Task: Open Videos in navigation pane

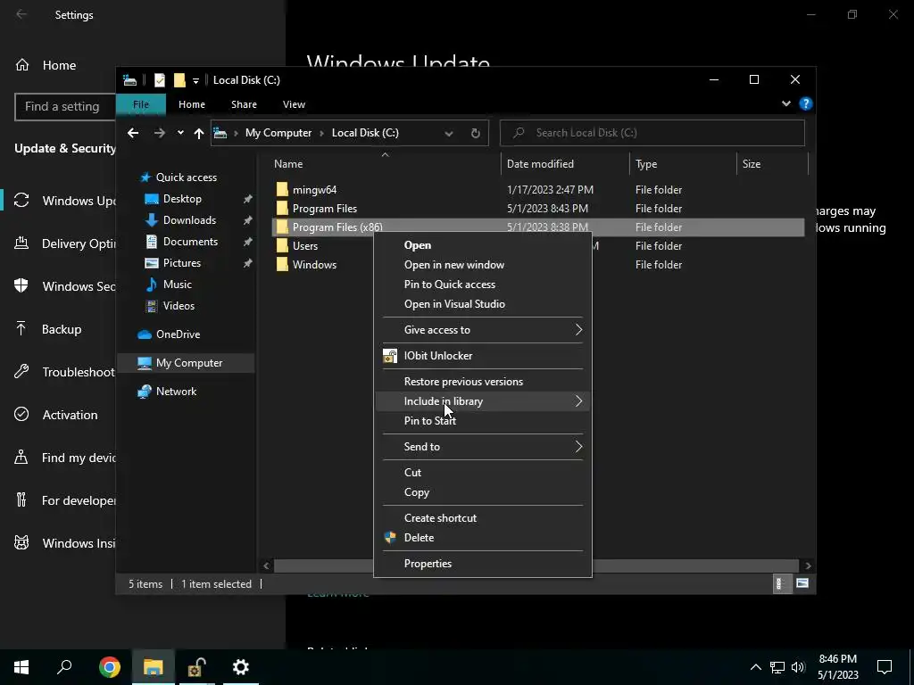Action: click(179, 306)
